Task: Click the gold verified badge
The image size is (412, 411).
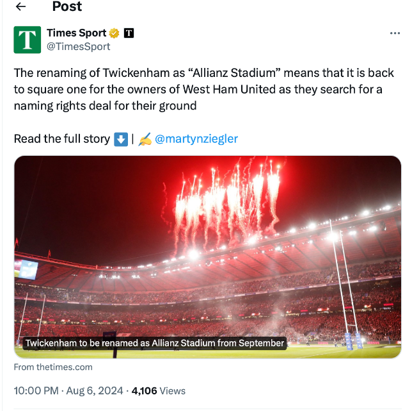Action: point(115,33)
